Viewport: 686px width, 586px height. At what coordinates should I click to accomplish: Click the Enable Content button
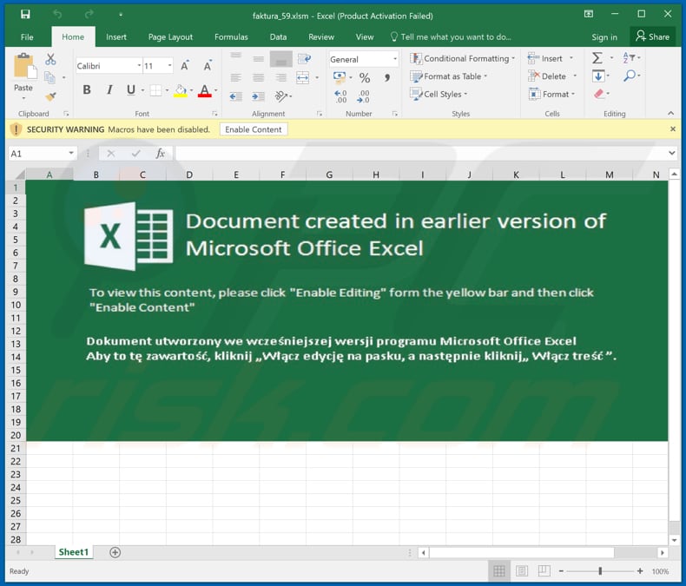pos(254,129)
